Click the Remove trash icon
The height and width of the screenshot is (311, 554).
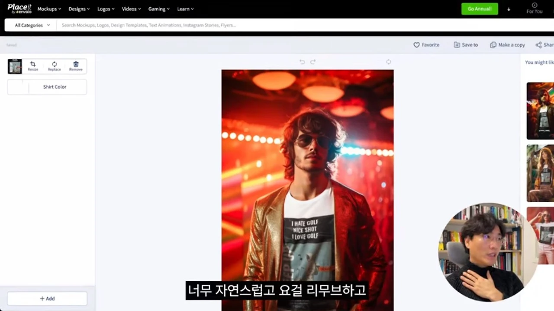coord(76,66)
